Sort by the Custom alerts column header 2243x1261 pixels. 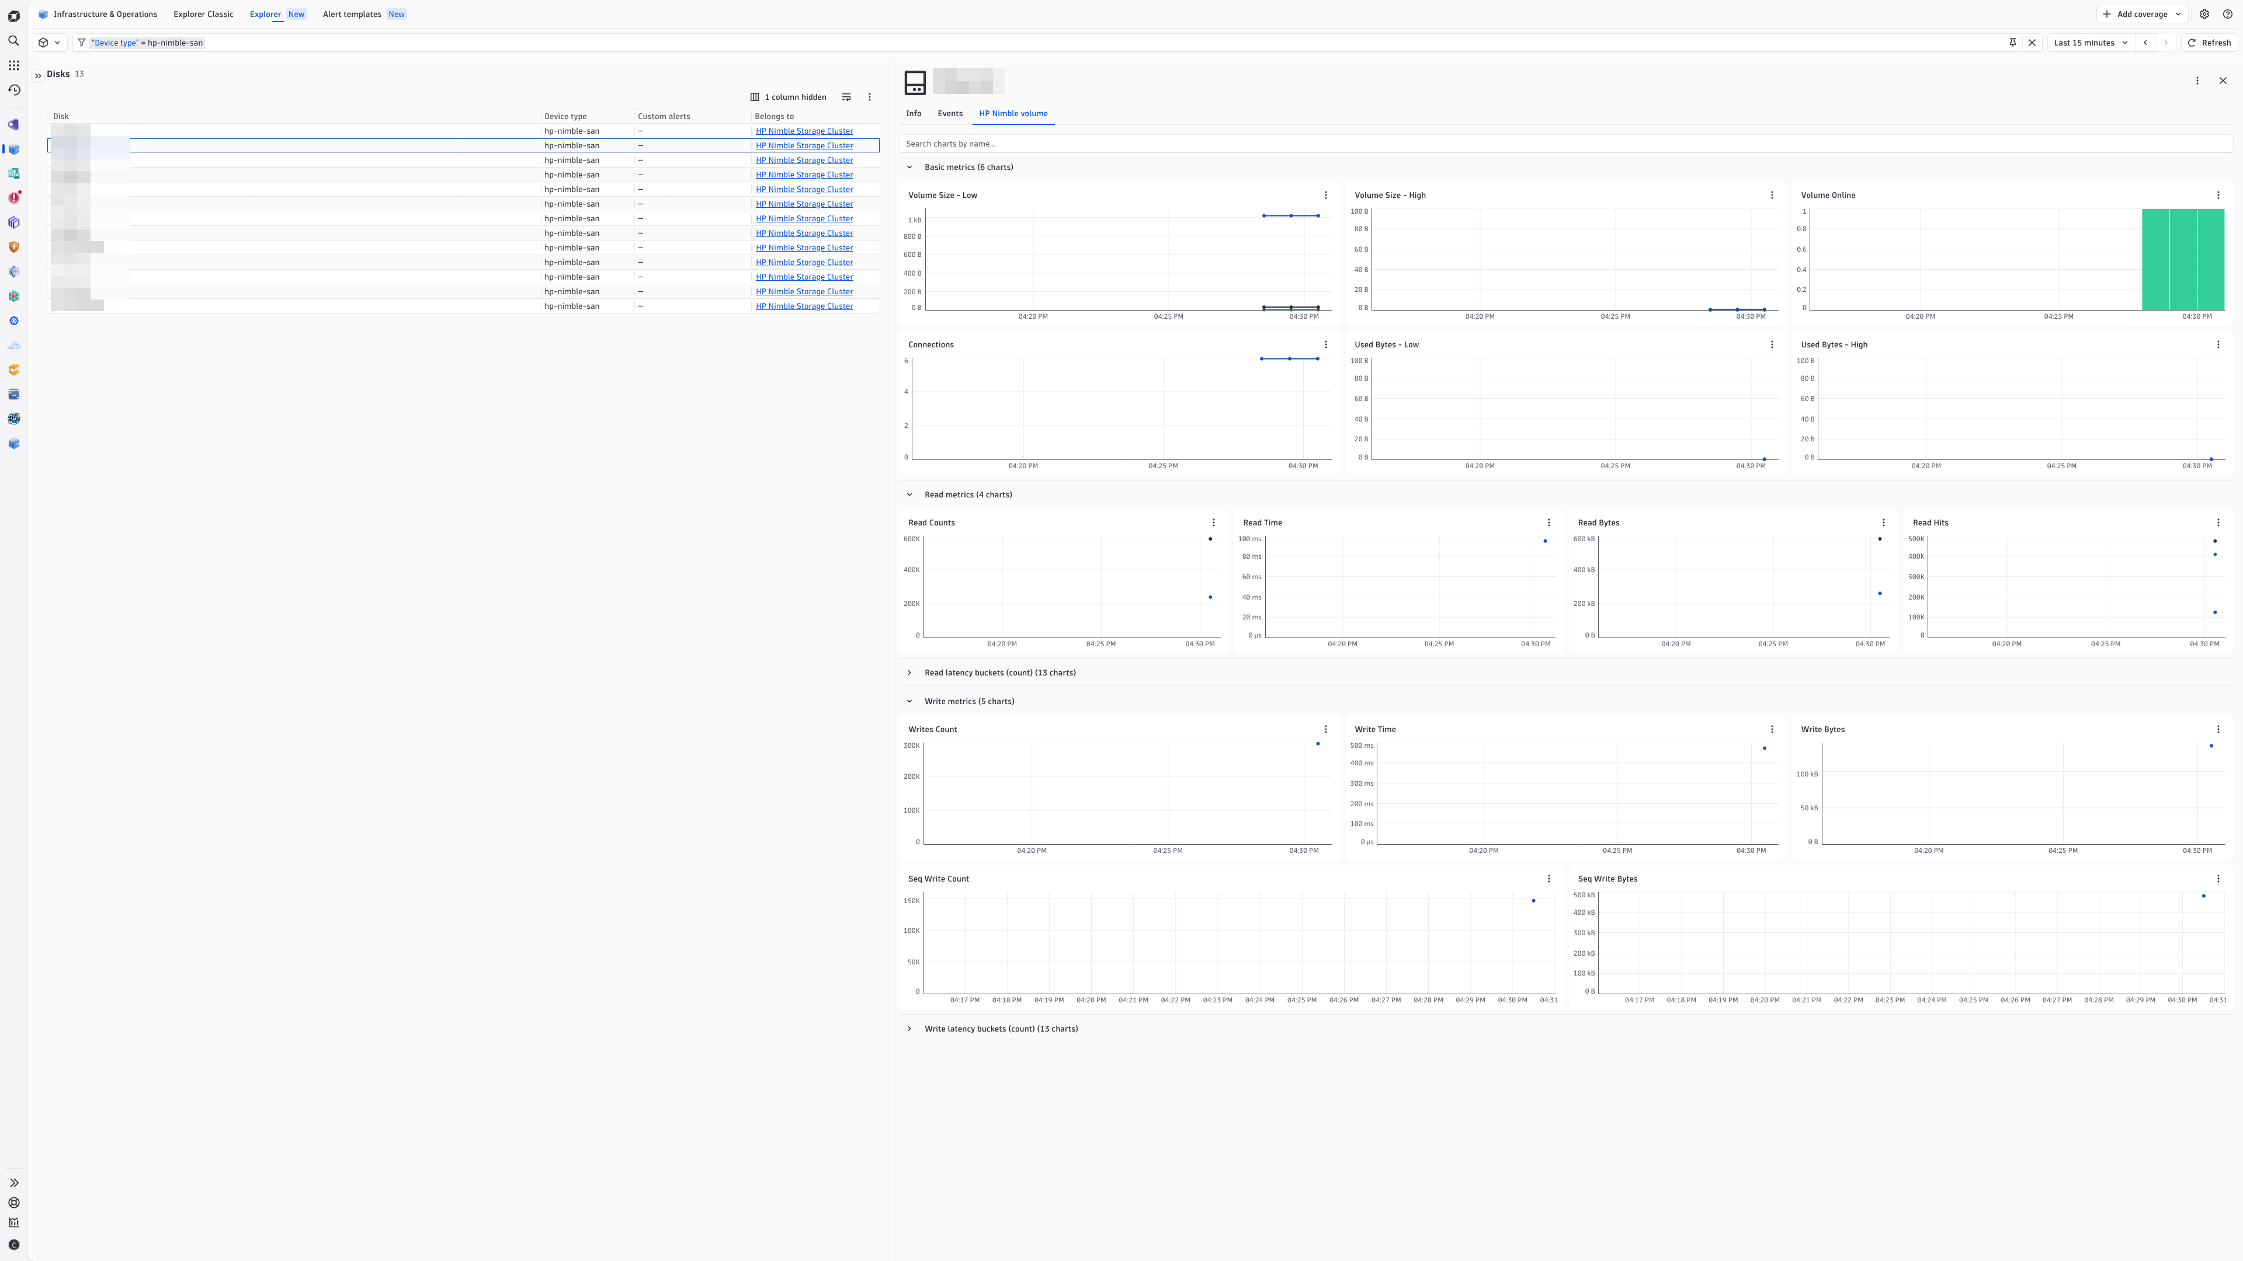click(664, 117)
